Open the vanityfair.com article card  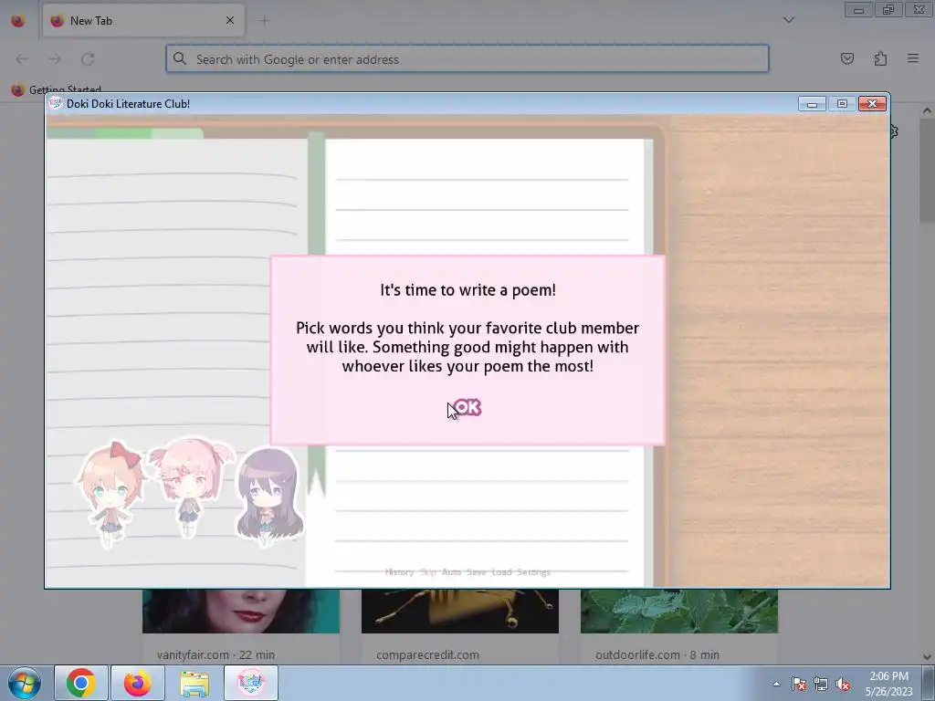pyautogui.click(x=241, y=626)
